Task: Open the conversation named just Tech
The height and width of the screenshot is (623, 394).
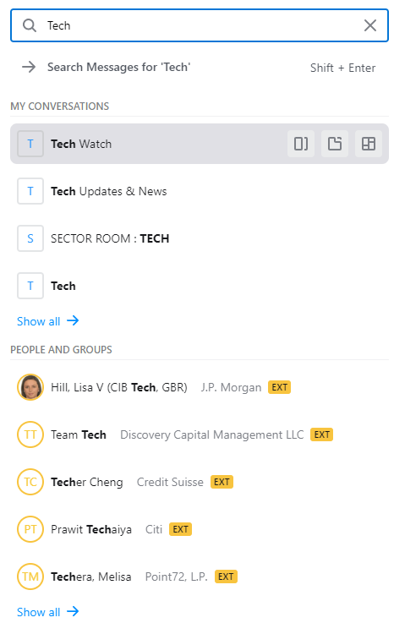Action: (x=200, y=286)
